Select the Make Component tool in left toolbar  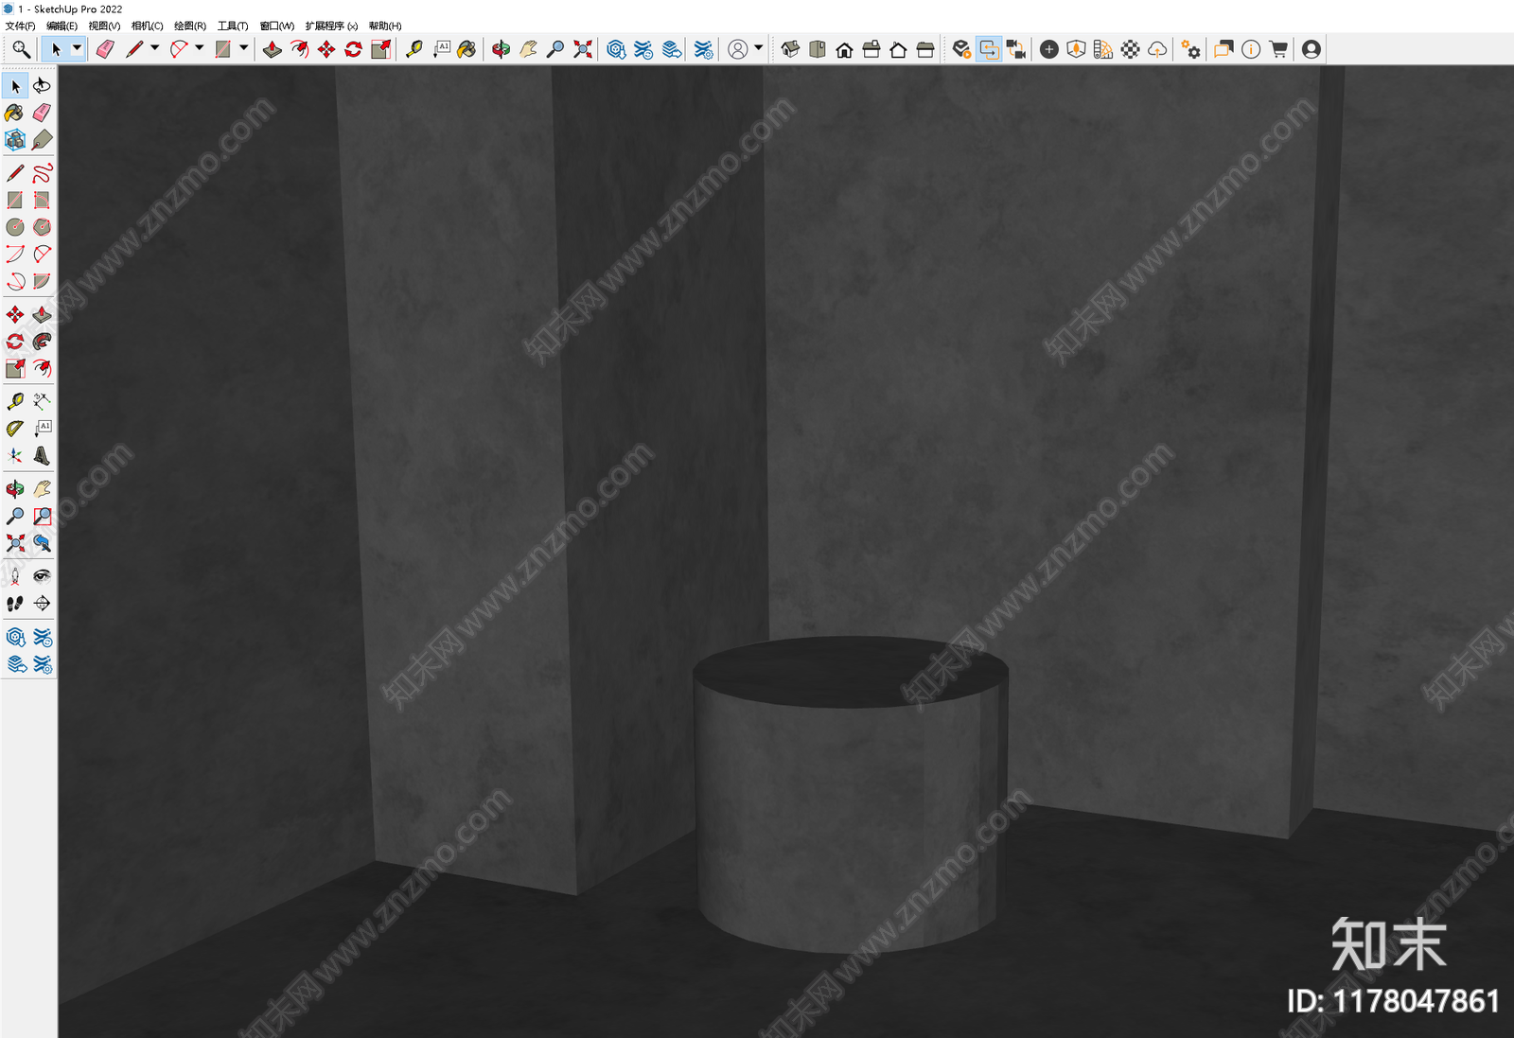[x=15, y=140]
